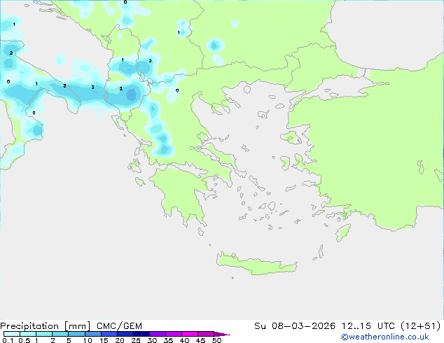Click the '40' legend scale value

tap(185, 340)
